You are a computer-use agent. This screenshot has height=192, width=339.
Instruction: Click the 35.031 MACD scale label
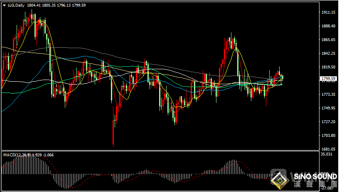point(328,154)
